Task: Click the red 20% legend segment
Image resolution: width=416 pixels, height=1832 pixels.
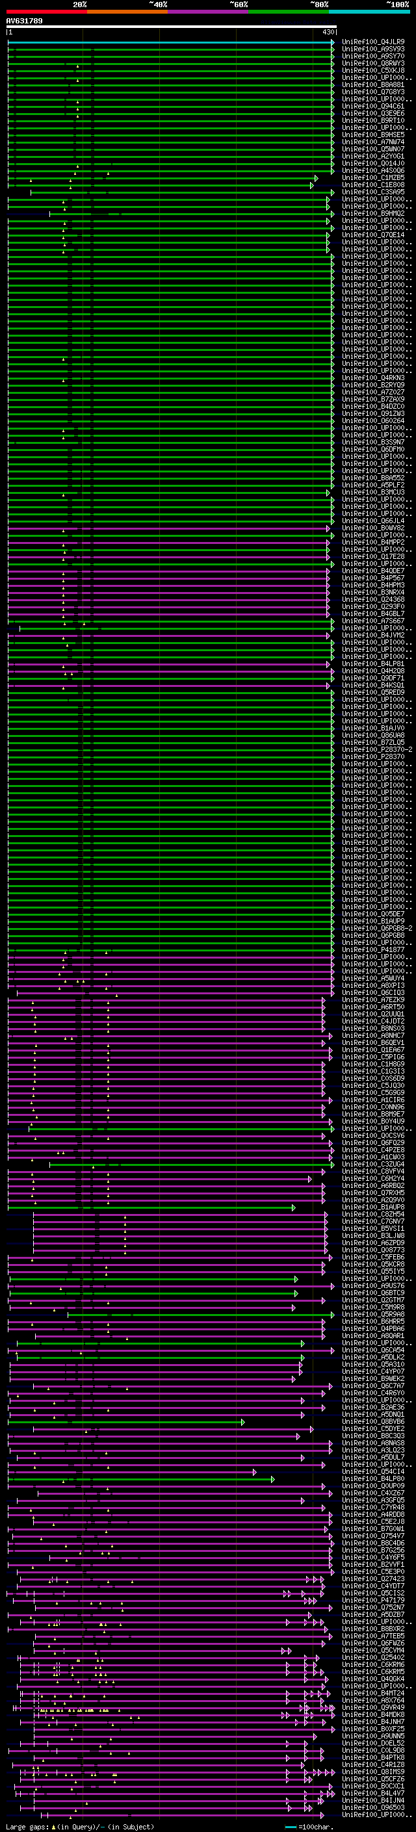Action: coord(46,12)
